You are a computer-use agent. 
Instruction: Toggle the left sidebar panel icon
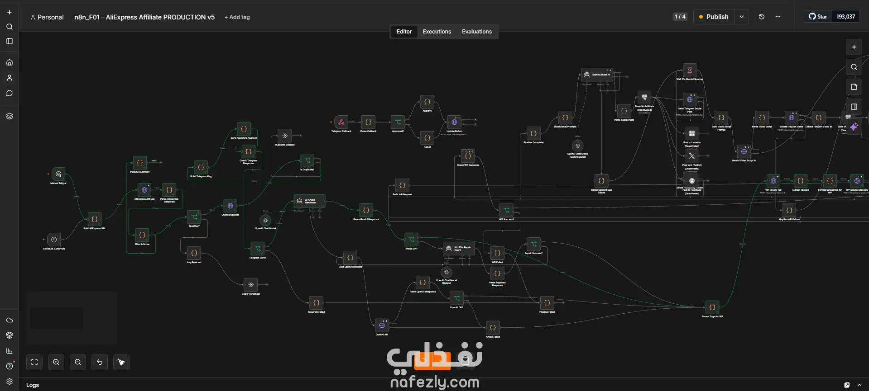(10, 41)
